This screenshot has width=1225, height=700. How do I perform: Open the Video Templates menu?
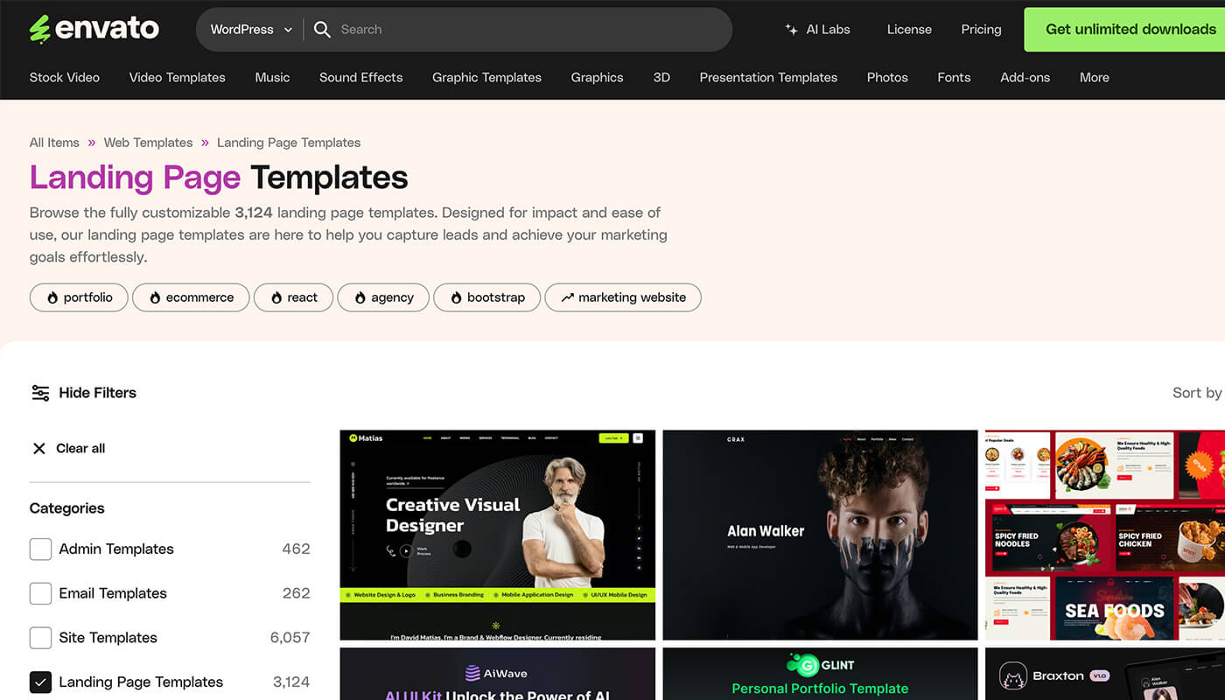coord(178,78)
